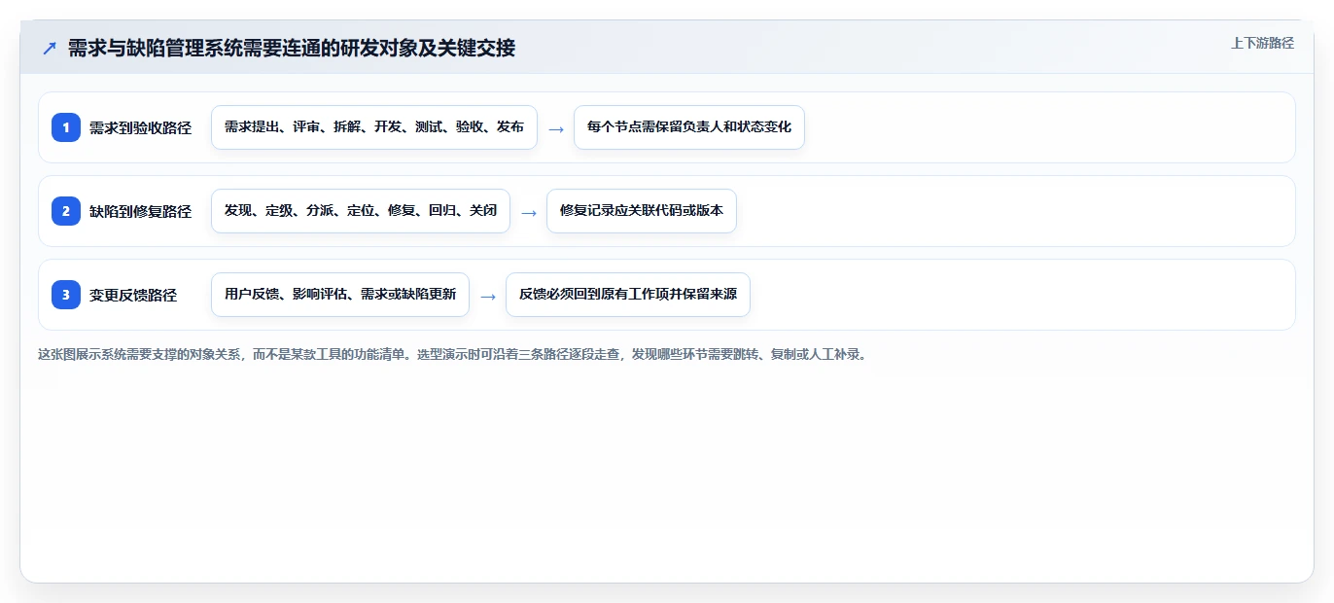Click the footnote starting 这张图展示系统需要支撑的对象关系
The image size is (1334, 603).
tap(452, 354)
